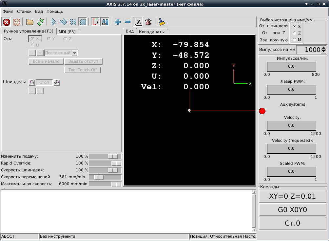The image size is (329, 241).
Task: Select the S spindle source radio button
Action: pyautogui.click(x=295, y=26)
